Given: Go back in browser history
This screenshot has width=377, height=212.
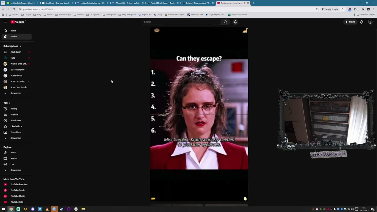Looking at the screenshot, I should [3, 9].
